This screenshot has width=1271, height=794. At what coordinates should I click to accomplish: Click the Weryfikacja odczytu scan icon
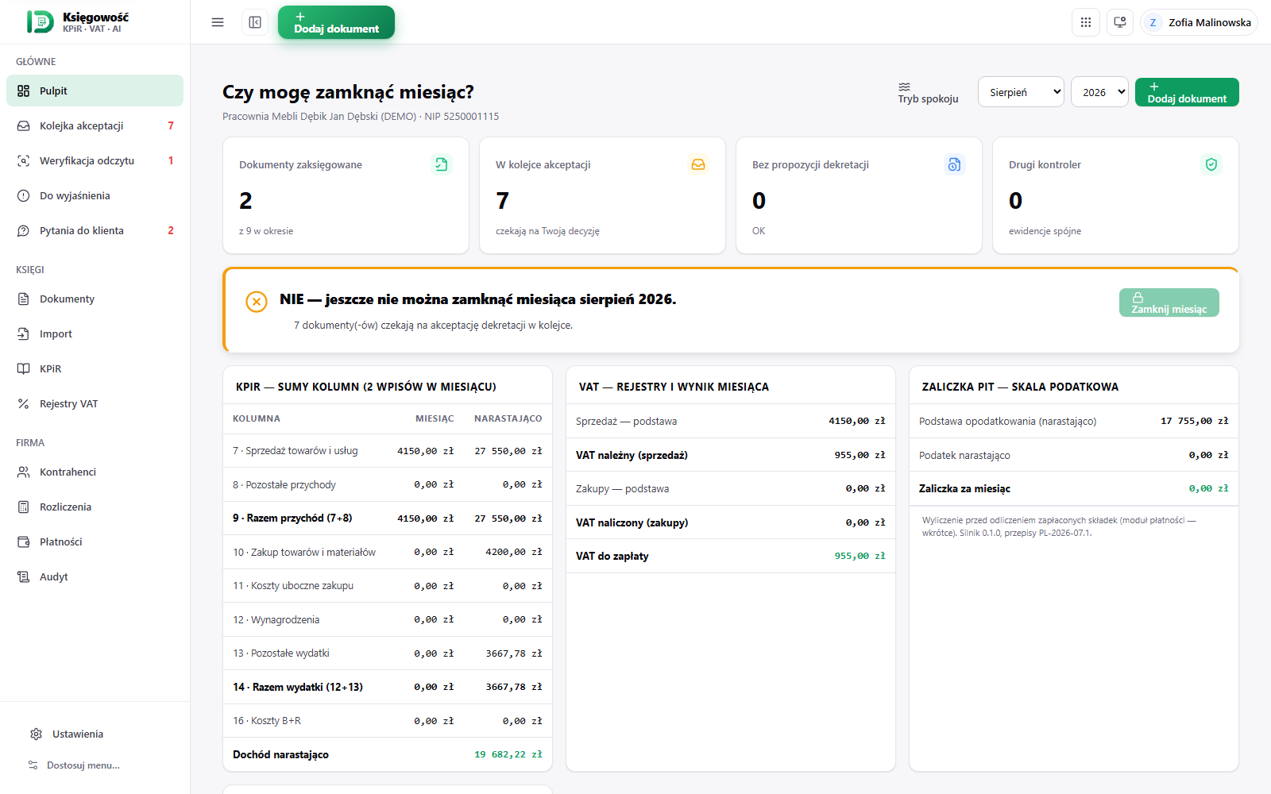[24, 160]
